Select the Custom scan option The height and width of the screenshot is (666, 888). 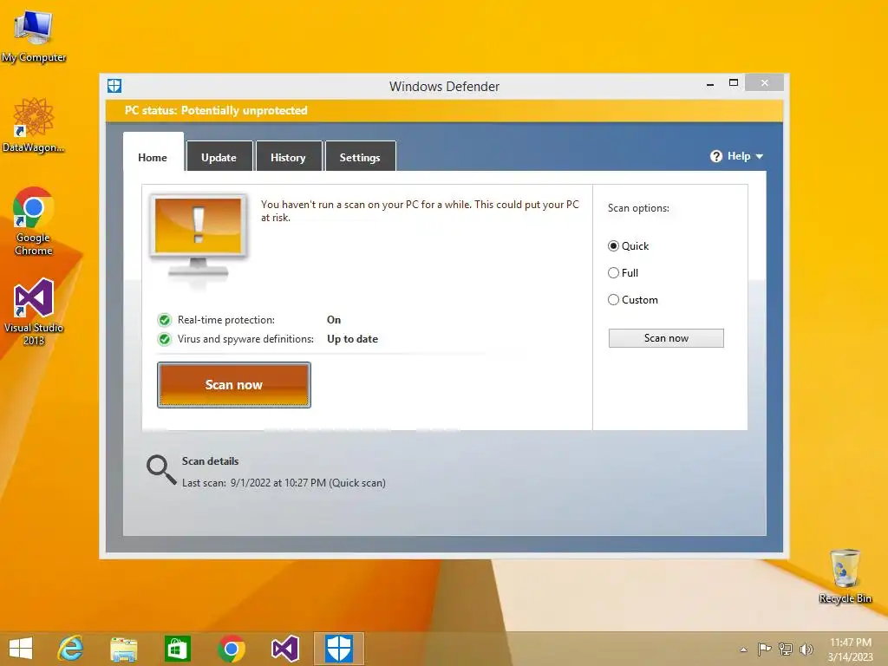coord(633,299)
